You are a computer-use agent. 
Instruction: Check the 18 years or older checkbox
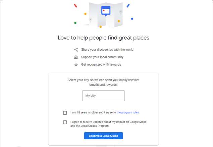coord(65,113)
